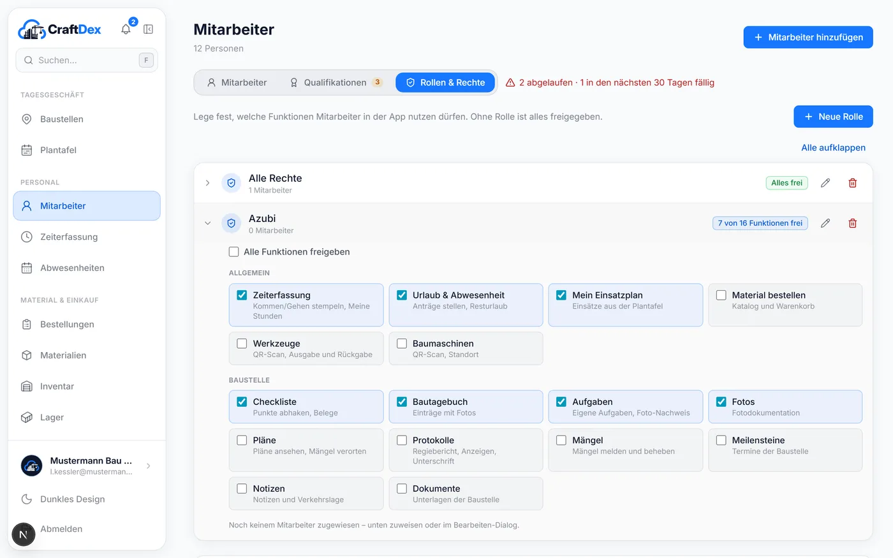Switch to the Qualifikationen tab
The width and height of the screenshot is (893, 558).
(x=336, y=83)
